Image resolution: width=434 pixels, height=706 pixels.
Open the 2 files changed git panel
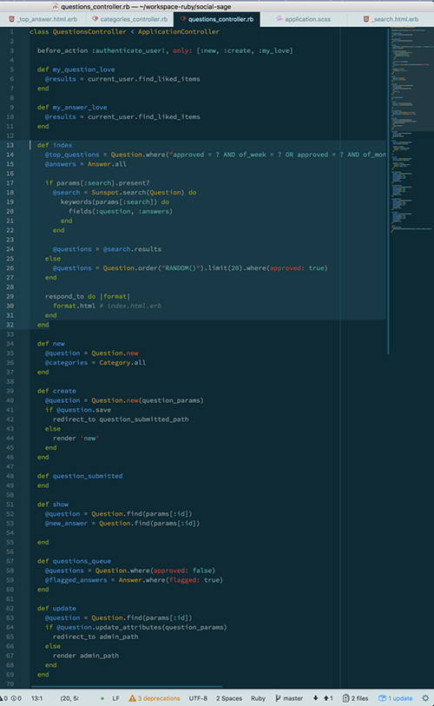click(x=355, y=698)
